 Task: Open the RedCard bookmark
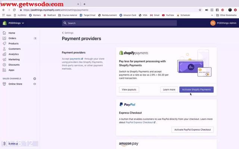[50, 15]
